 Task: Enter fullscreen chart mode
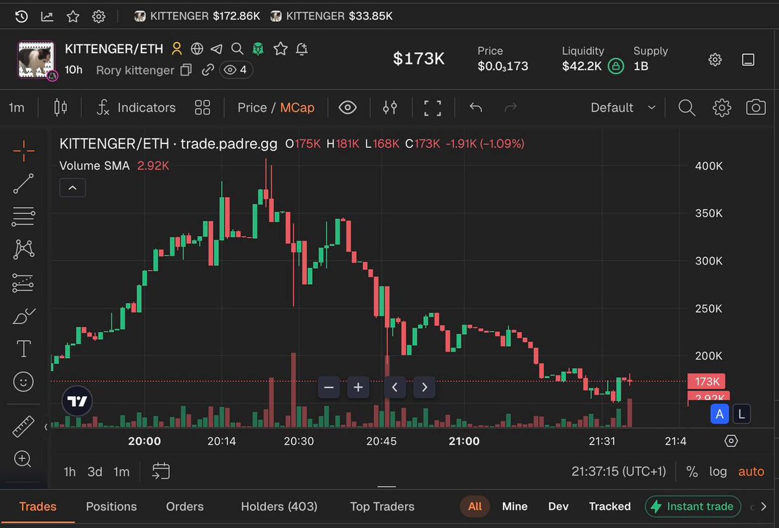point(432,108)
